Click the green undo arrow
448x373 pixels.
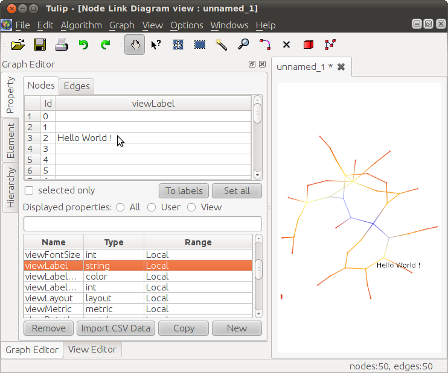click(83, 45)
